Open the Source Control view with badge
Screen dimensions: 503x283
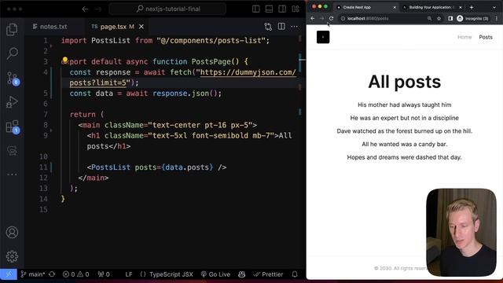click(13, 79)
